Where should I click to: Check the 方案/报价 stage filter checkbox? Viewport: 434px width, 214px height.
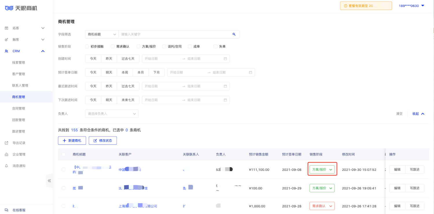(x=139, y=46)
